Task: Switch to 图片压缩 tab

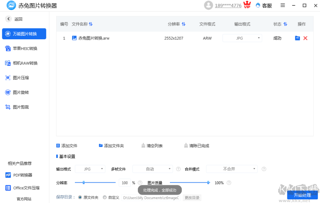Action: 21,78
